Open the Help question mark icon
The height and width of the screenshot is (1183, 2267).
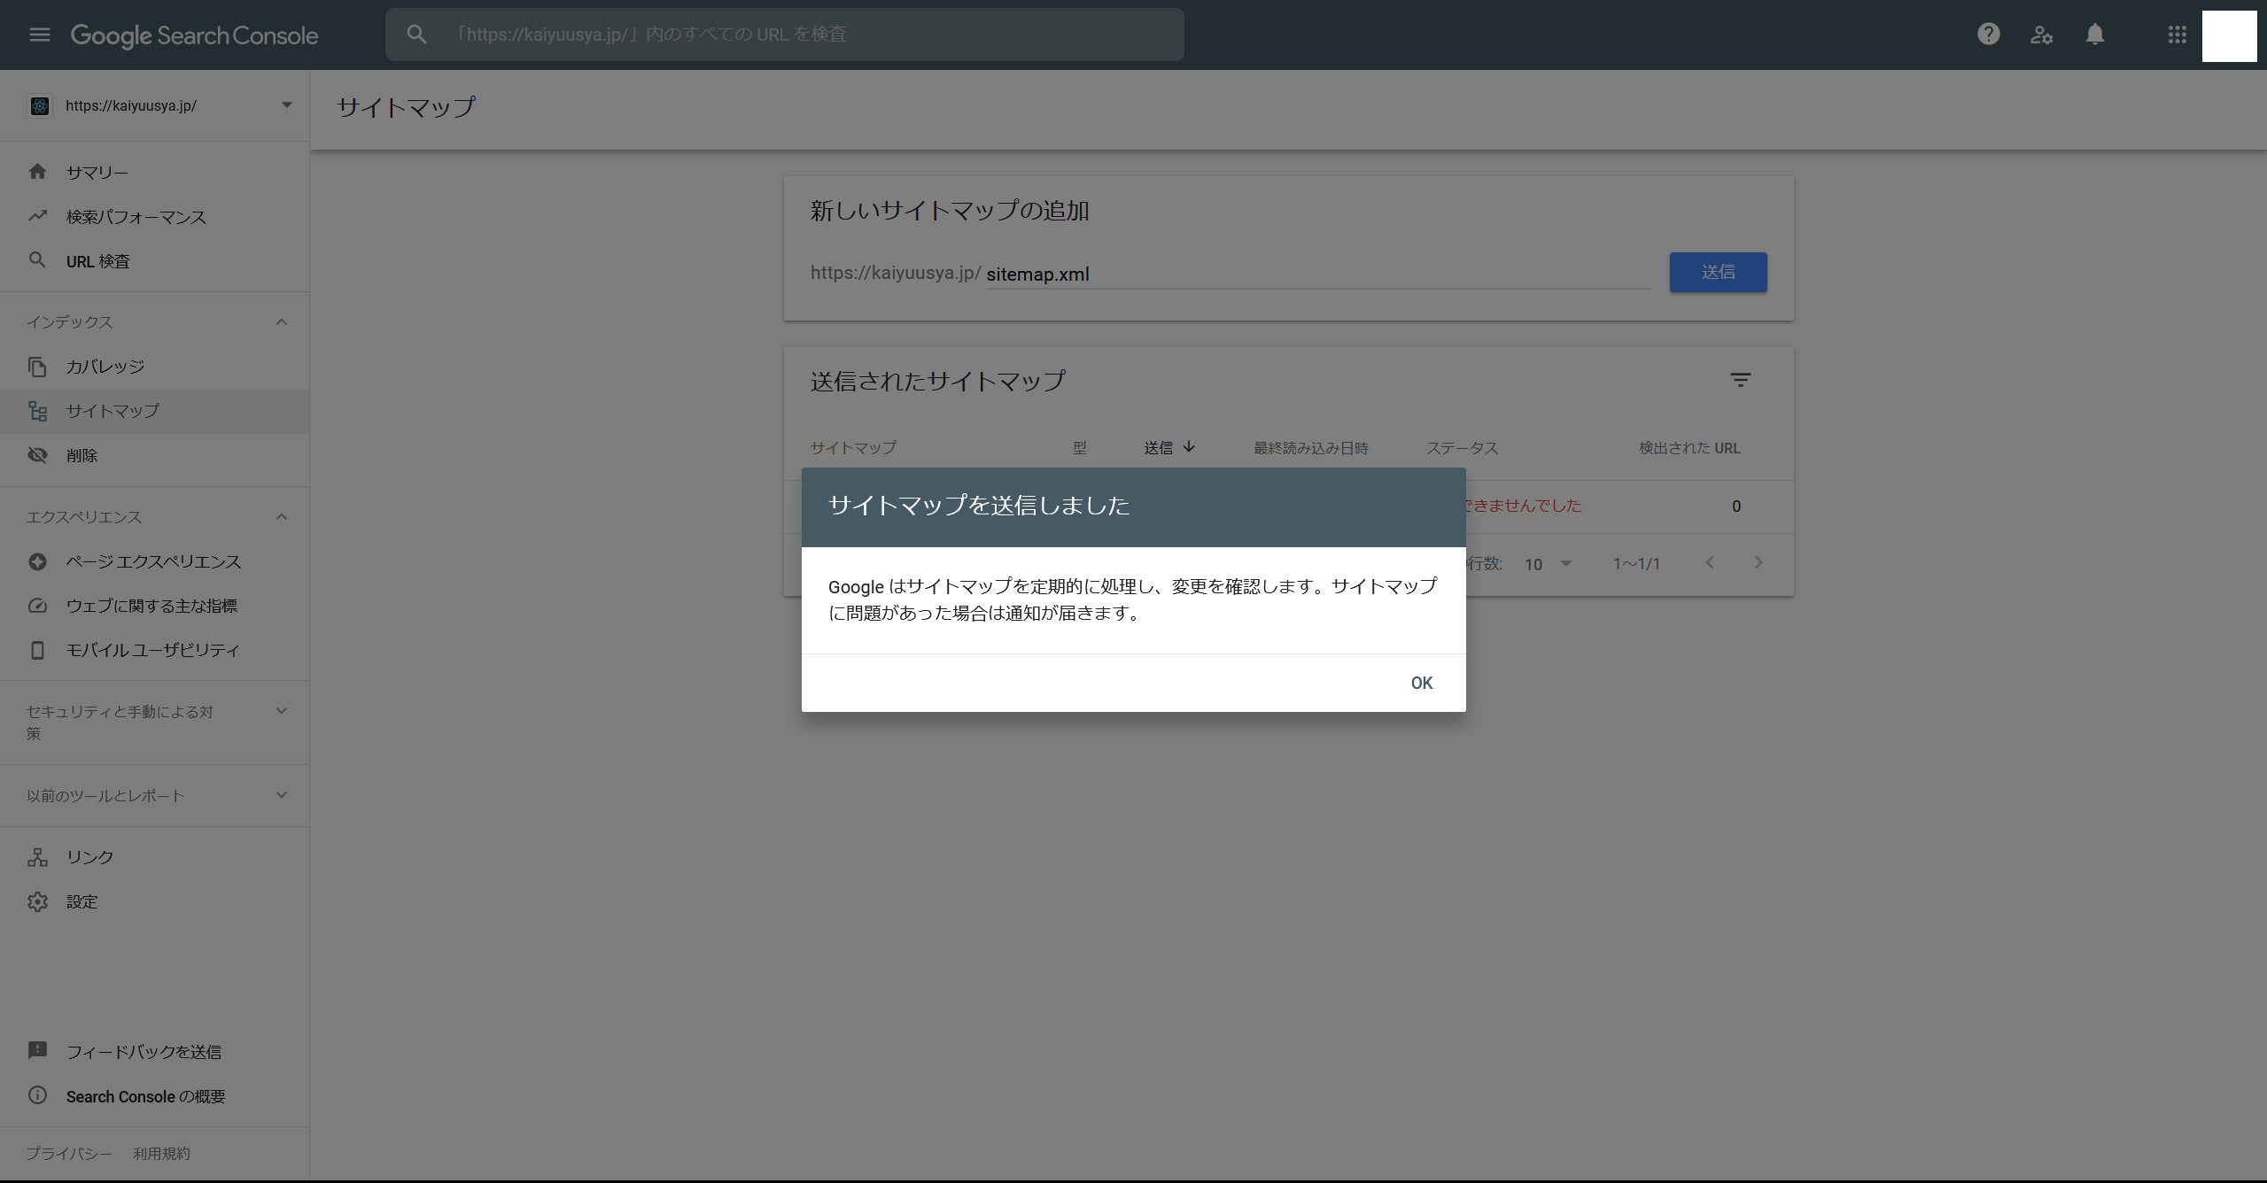pyautogui.click(x=1988, y=35)
